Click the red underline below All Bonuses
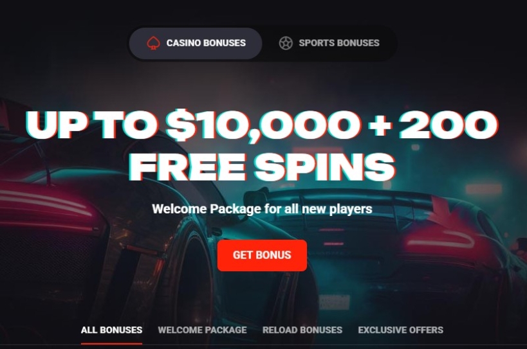Screen dimensions: 527x349 [111, 343]
